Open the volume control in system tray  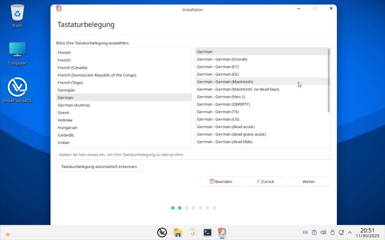(323, 232)
